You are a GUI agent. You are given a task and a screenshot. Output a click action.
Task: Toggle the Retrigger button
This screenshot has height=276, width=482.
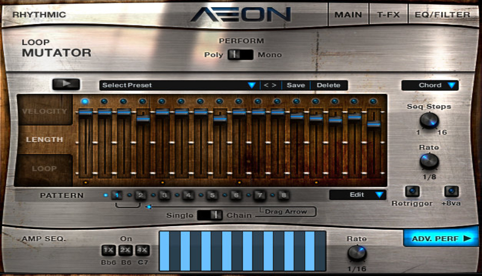(412, 191)
